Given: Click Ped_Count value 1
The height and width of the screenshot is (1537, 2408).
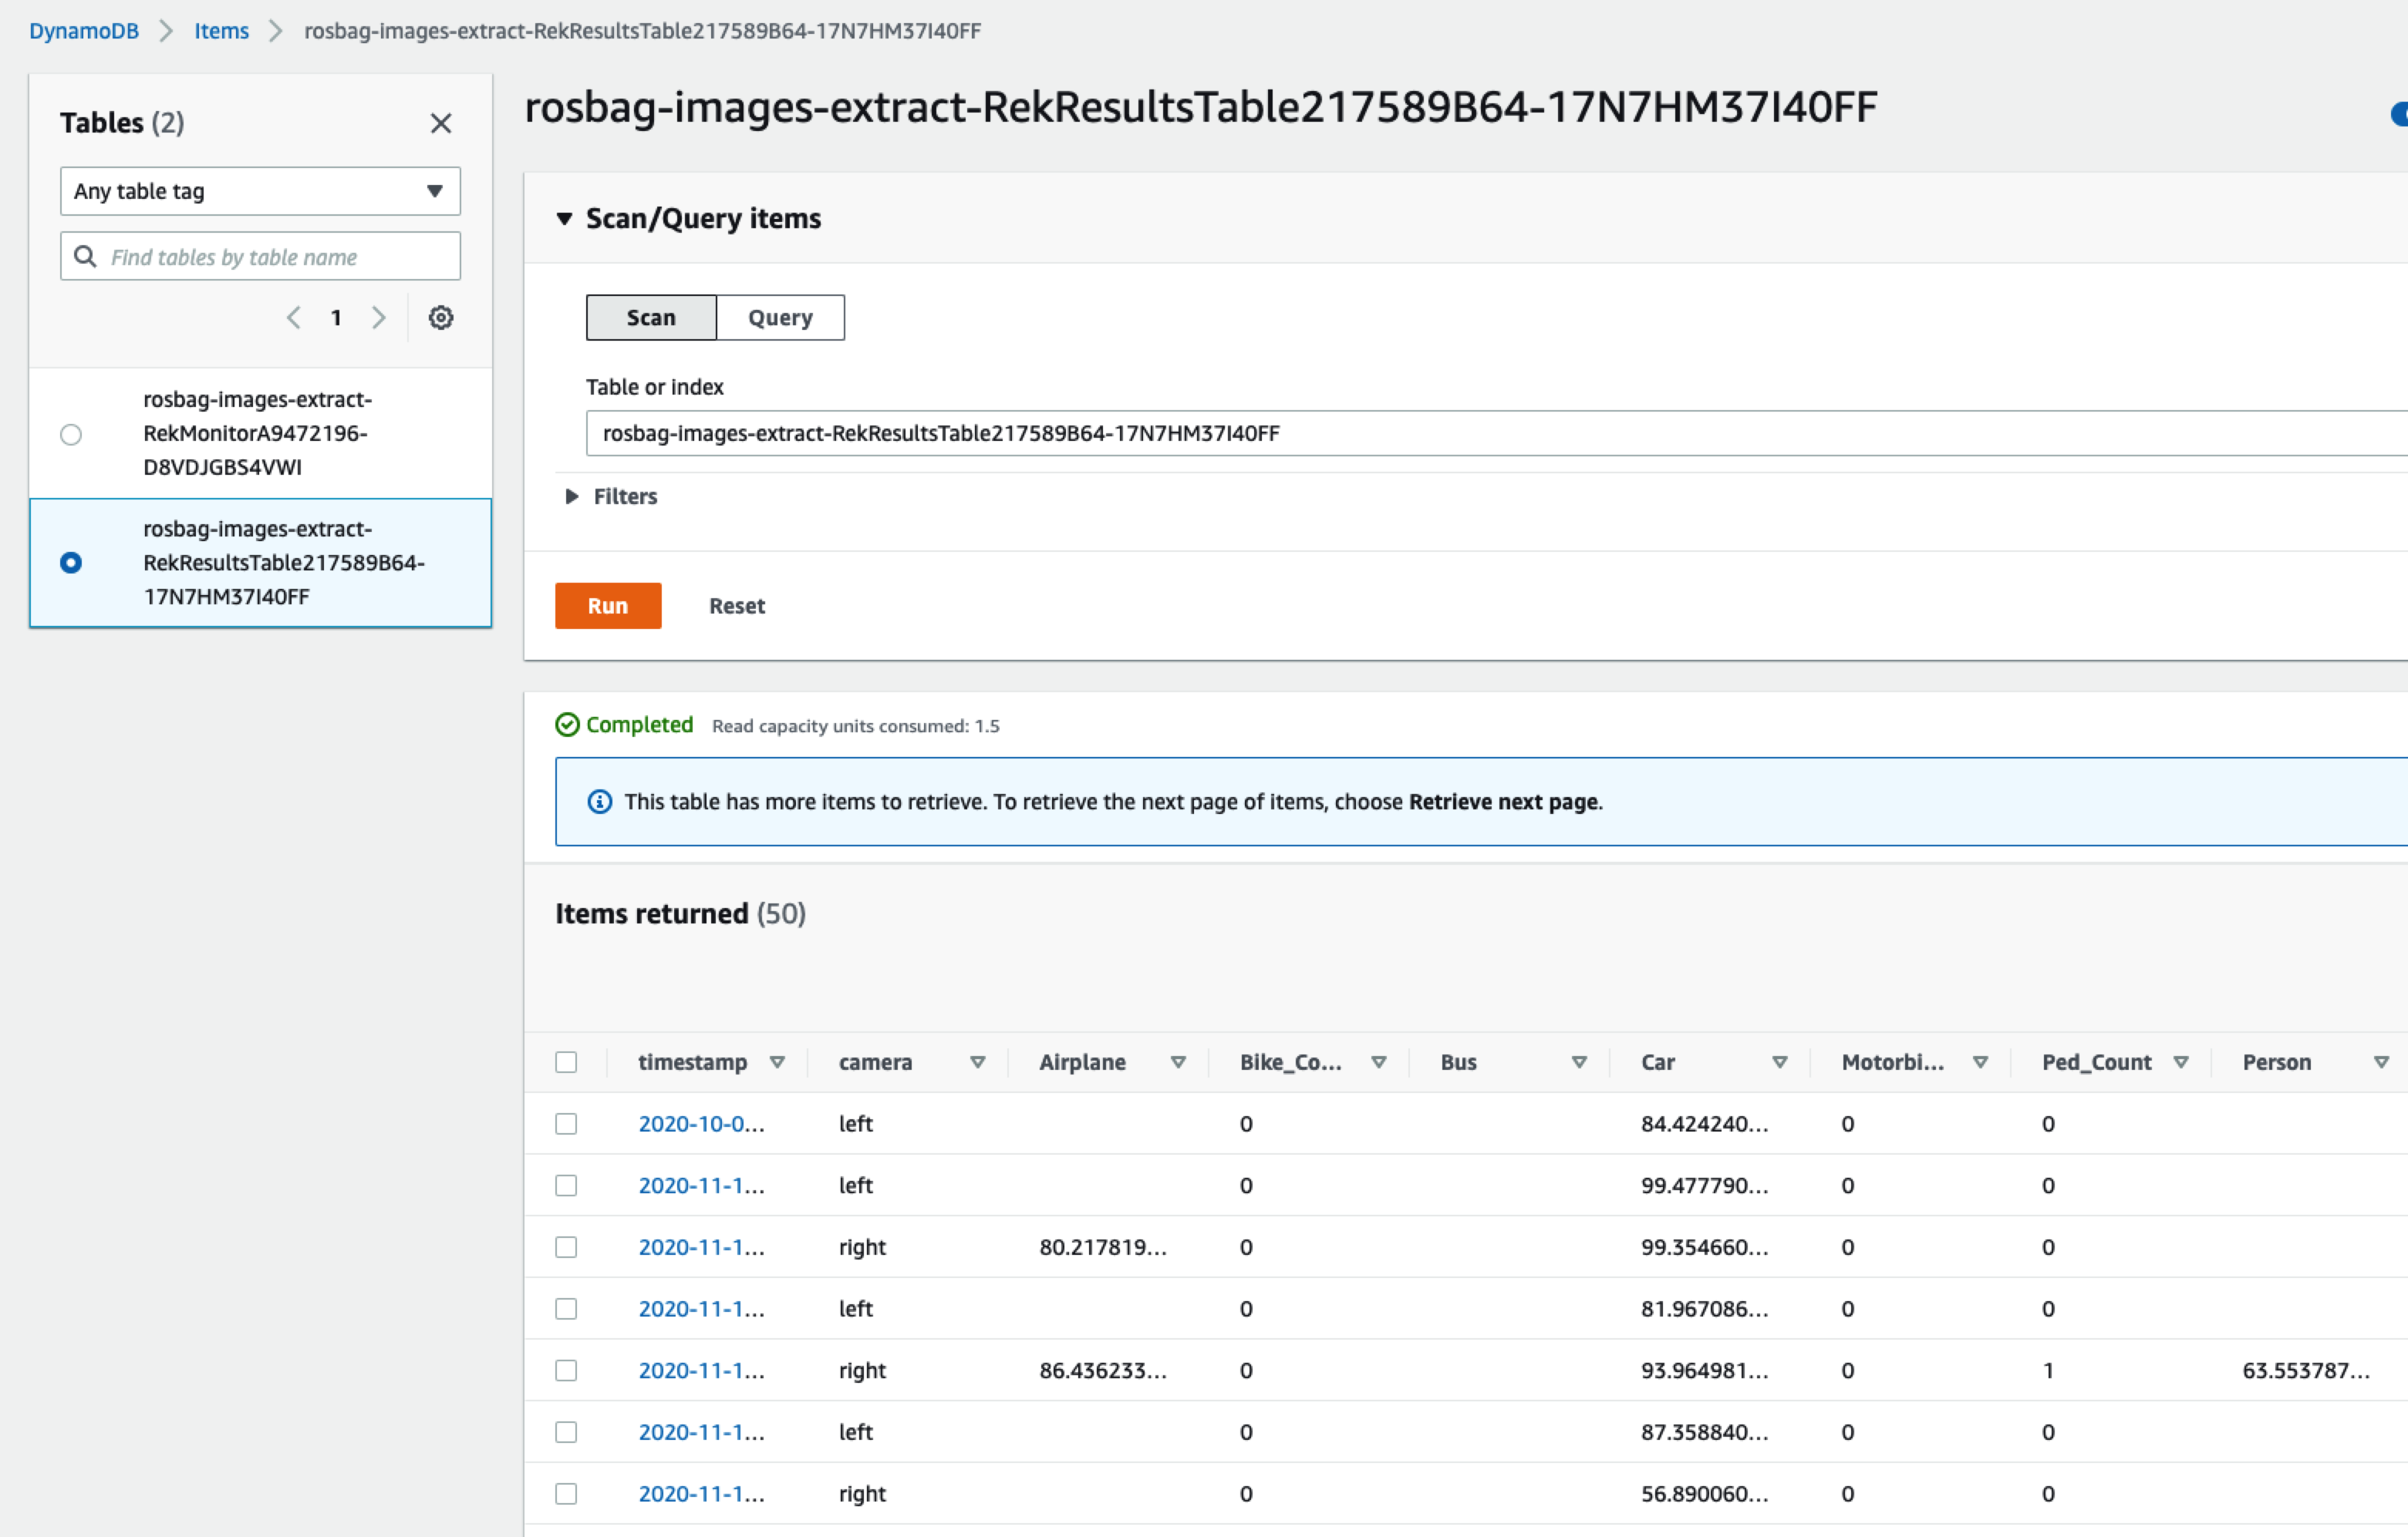Looking at the screenshot, I should coord(2048,1371).
